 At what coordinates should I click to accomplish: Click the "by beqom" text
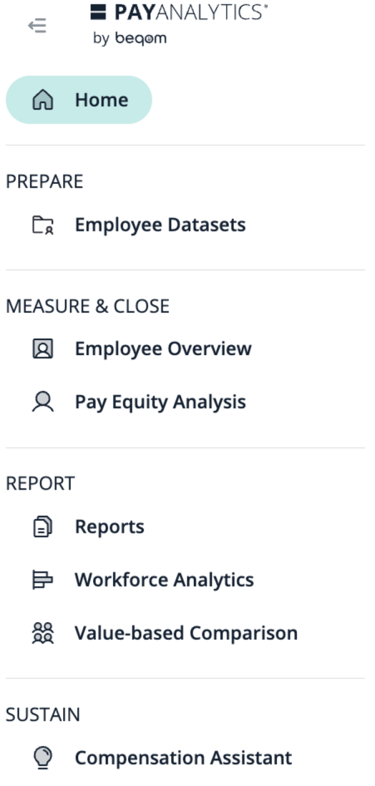pos(130,39)
